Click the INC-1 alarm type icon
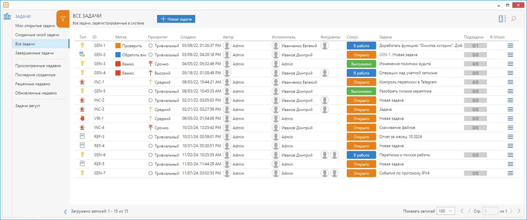 point(82,82)
